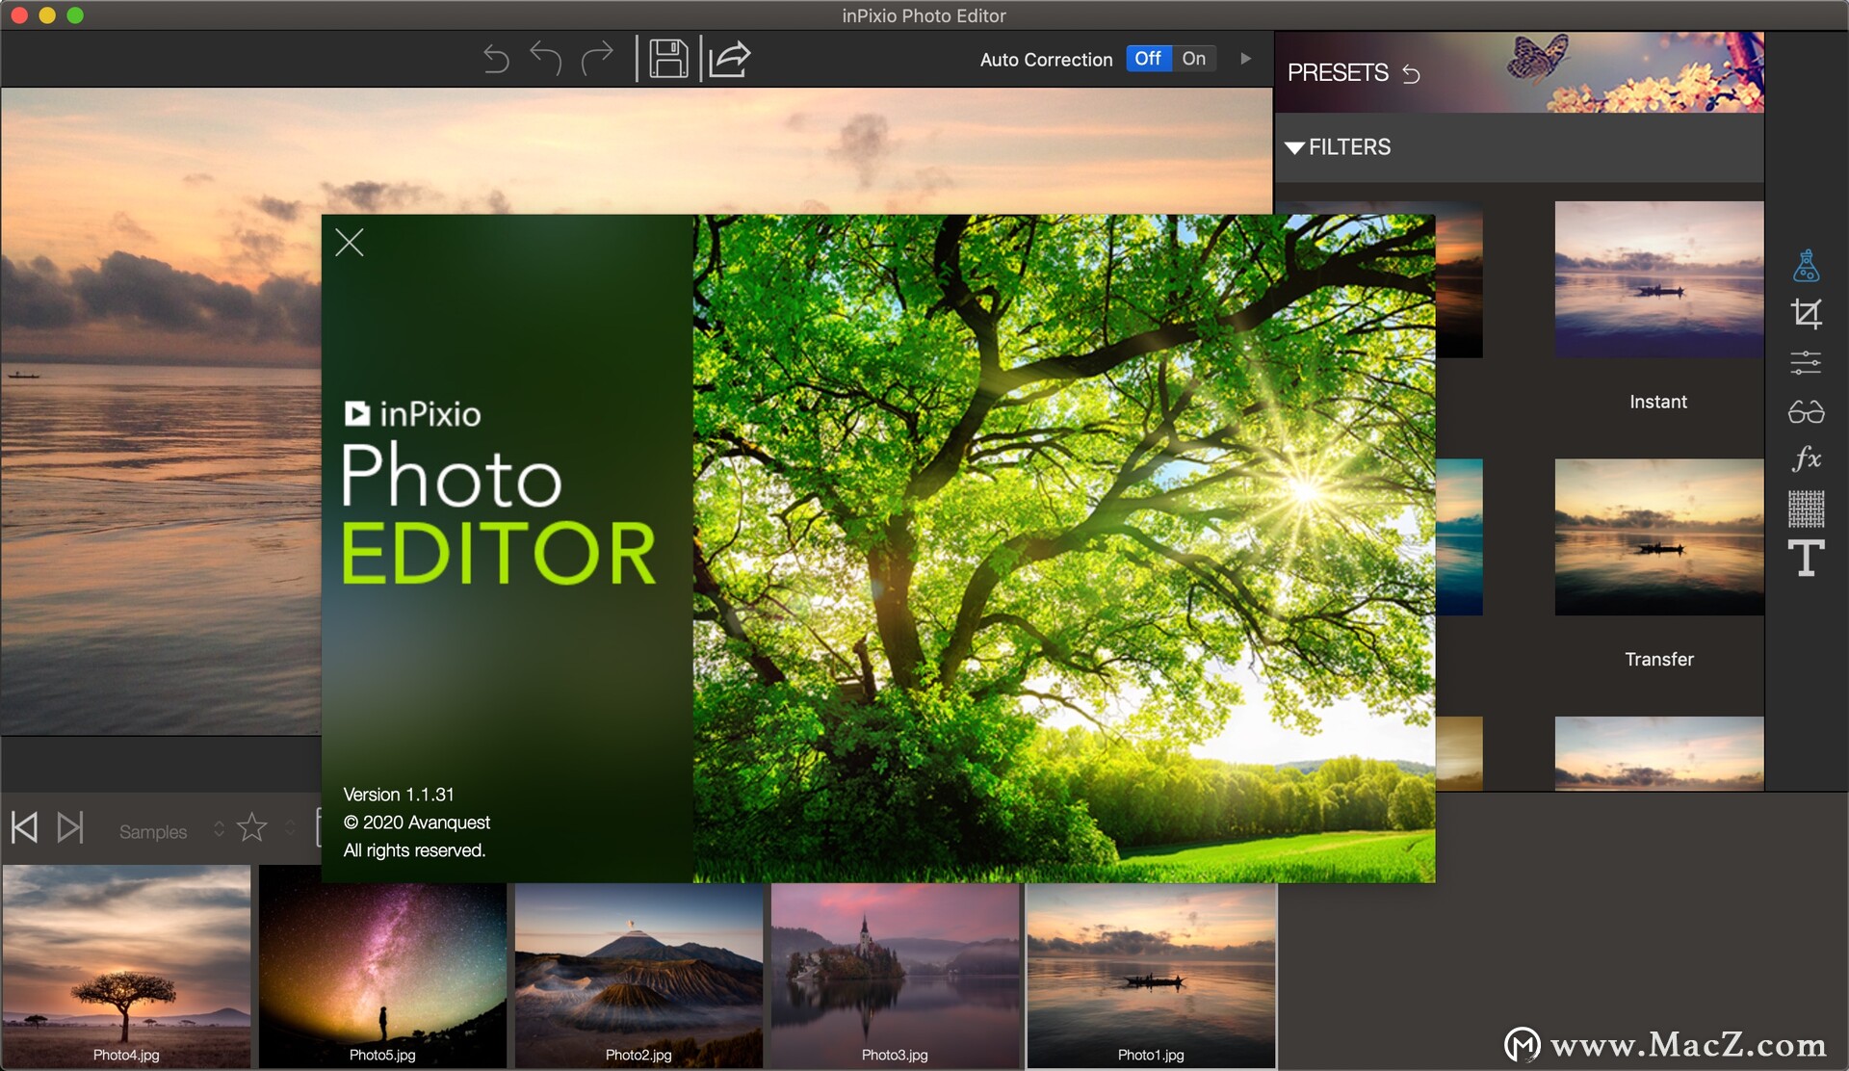Screen dimensions: 1849x1071
Task: Open the Samples folder dropdown
Action: pyautogui.click(x=171, y=831)
